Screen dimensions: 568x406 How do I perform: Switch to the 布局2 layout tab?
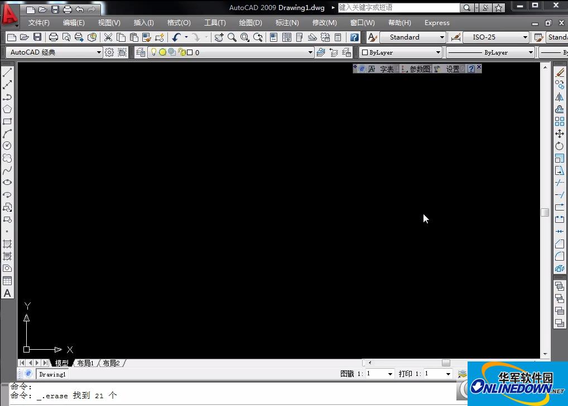pos(111,363)
